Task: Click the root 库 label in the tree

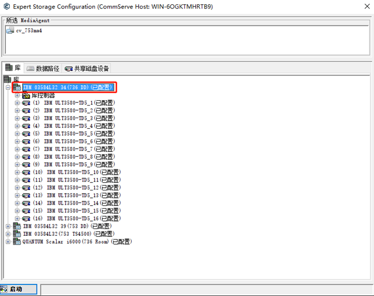Action: coord(16,79)
